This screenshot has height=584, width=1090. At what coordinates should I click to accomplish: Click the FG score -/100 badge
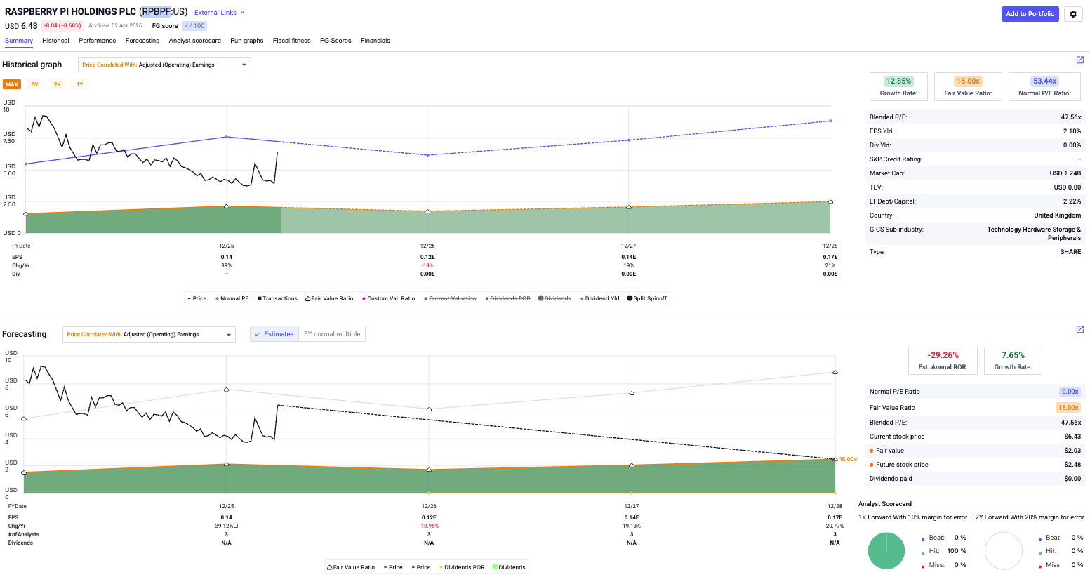click(194, 26)
